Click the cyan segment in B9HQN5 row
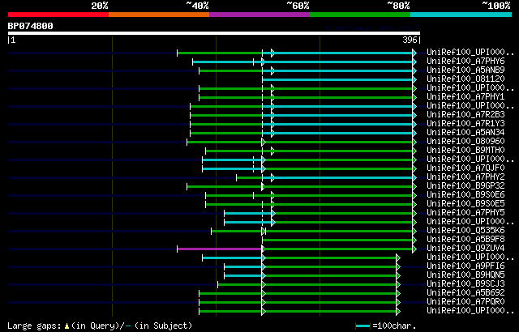This screenshot has height=332, width=519. coord(243,275)
